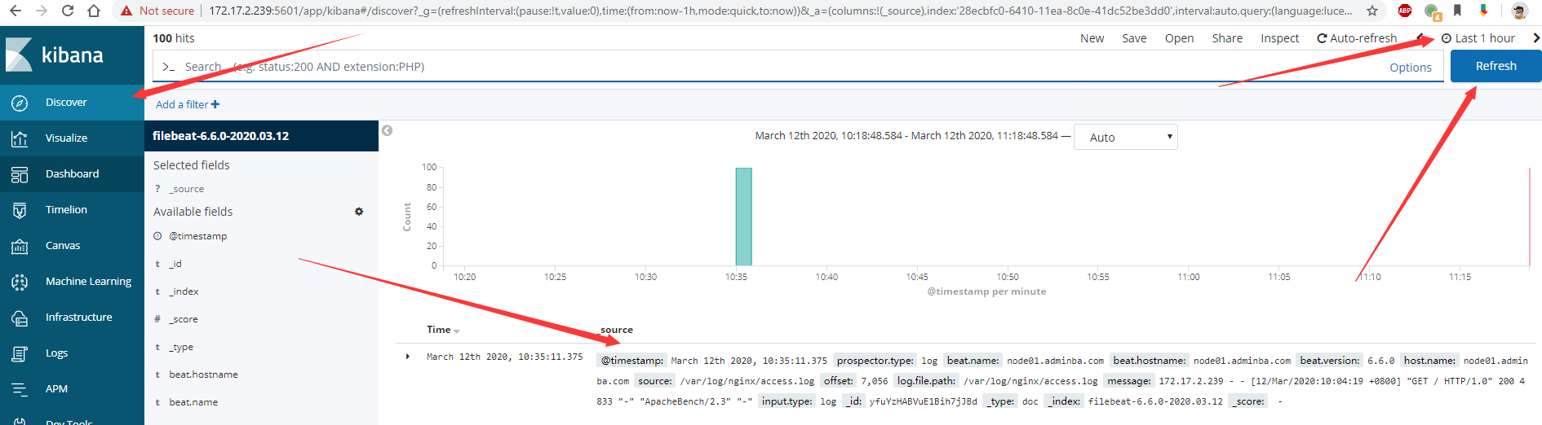Open the Timelion shield icon
Viewport: 1542px width, 425px height.
20,210
